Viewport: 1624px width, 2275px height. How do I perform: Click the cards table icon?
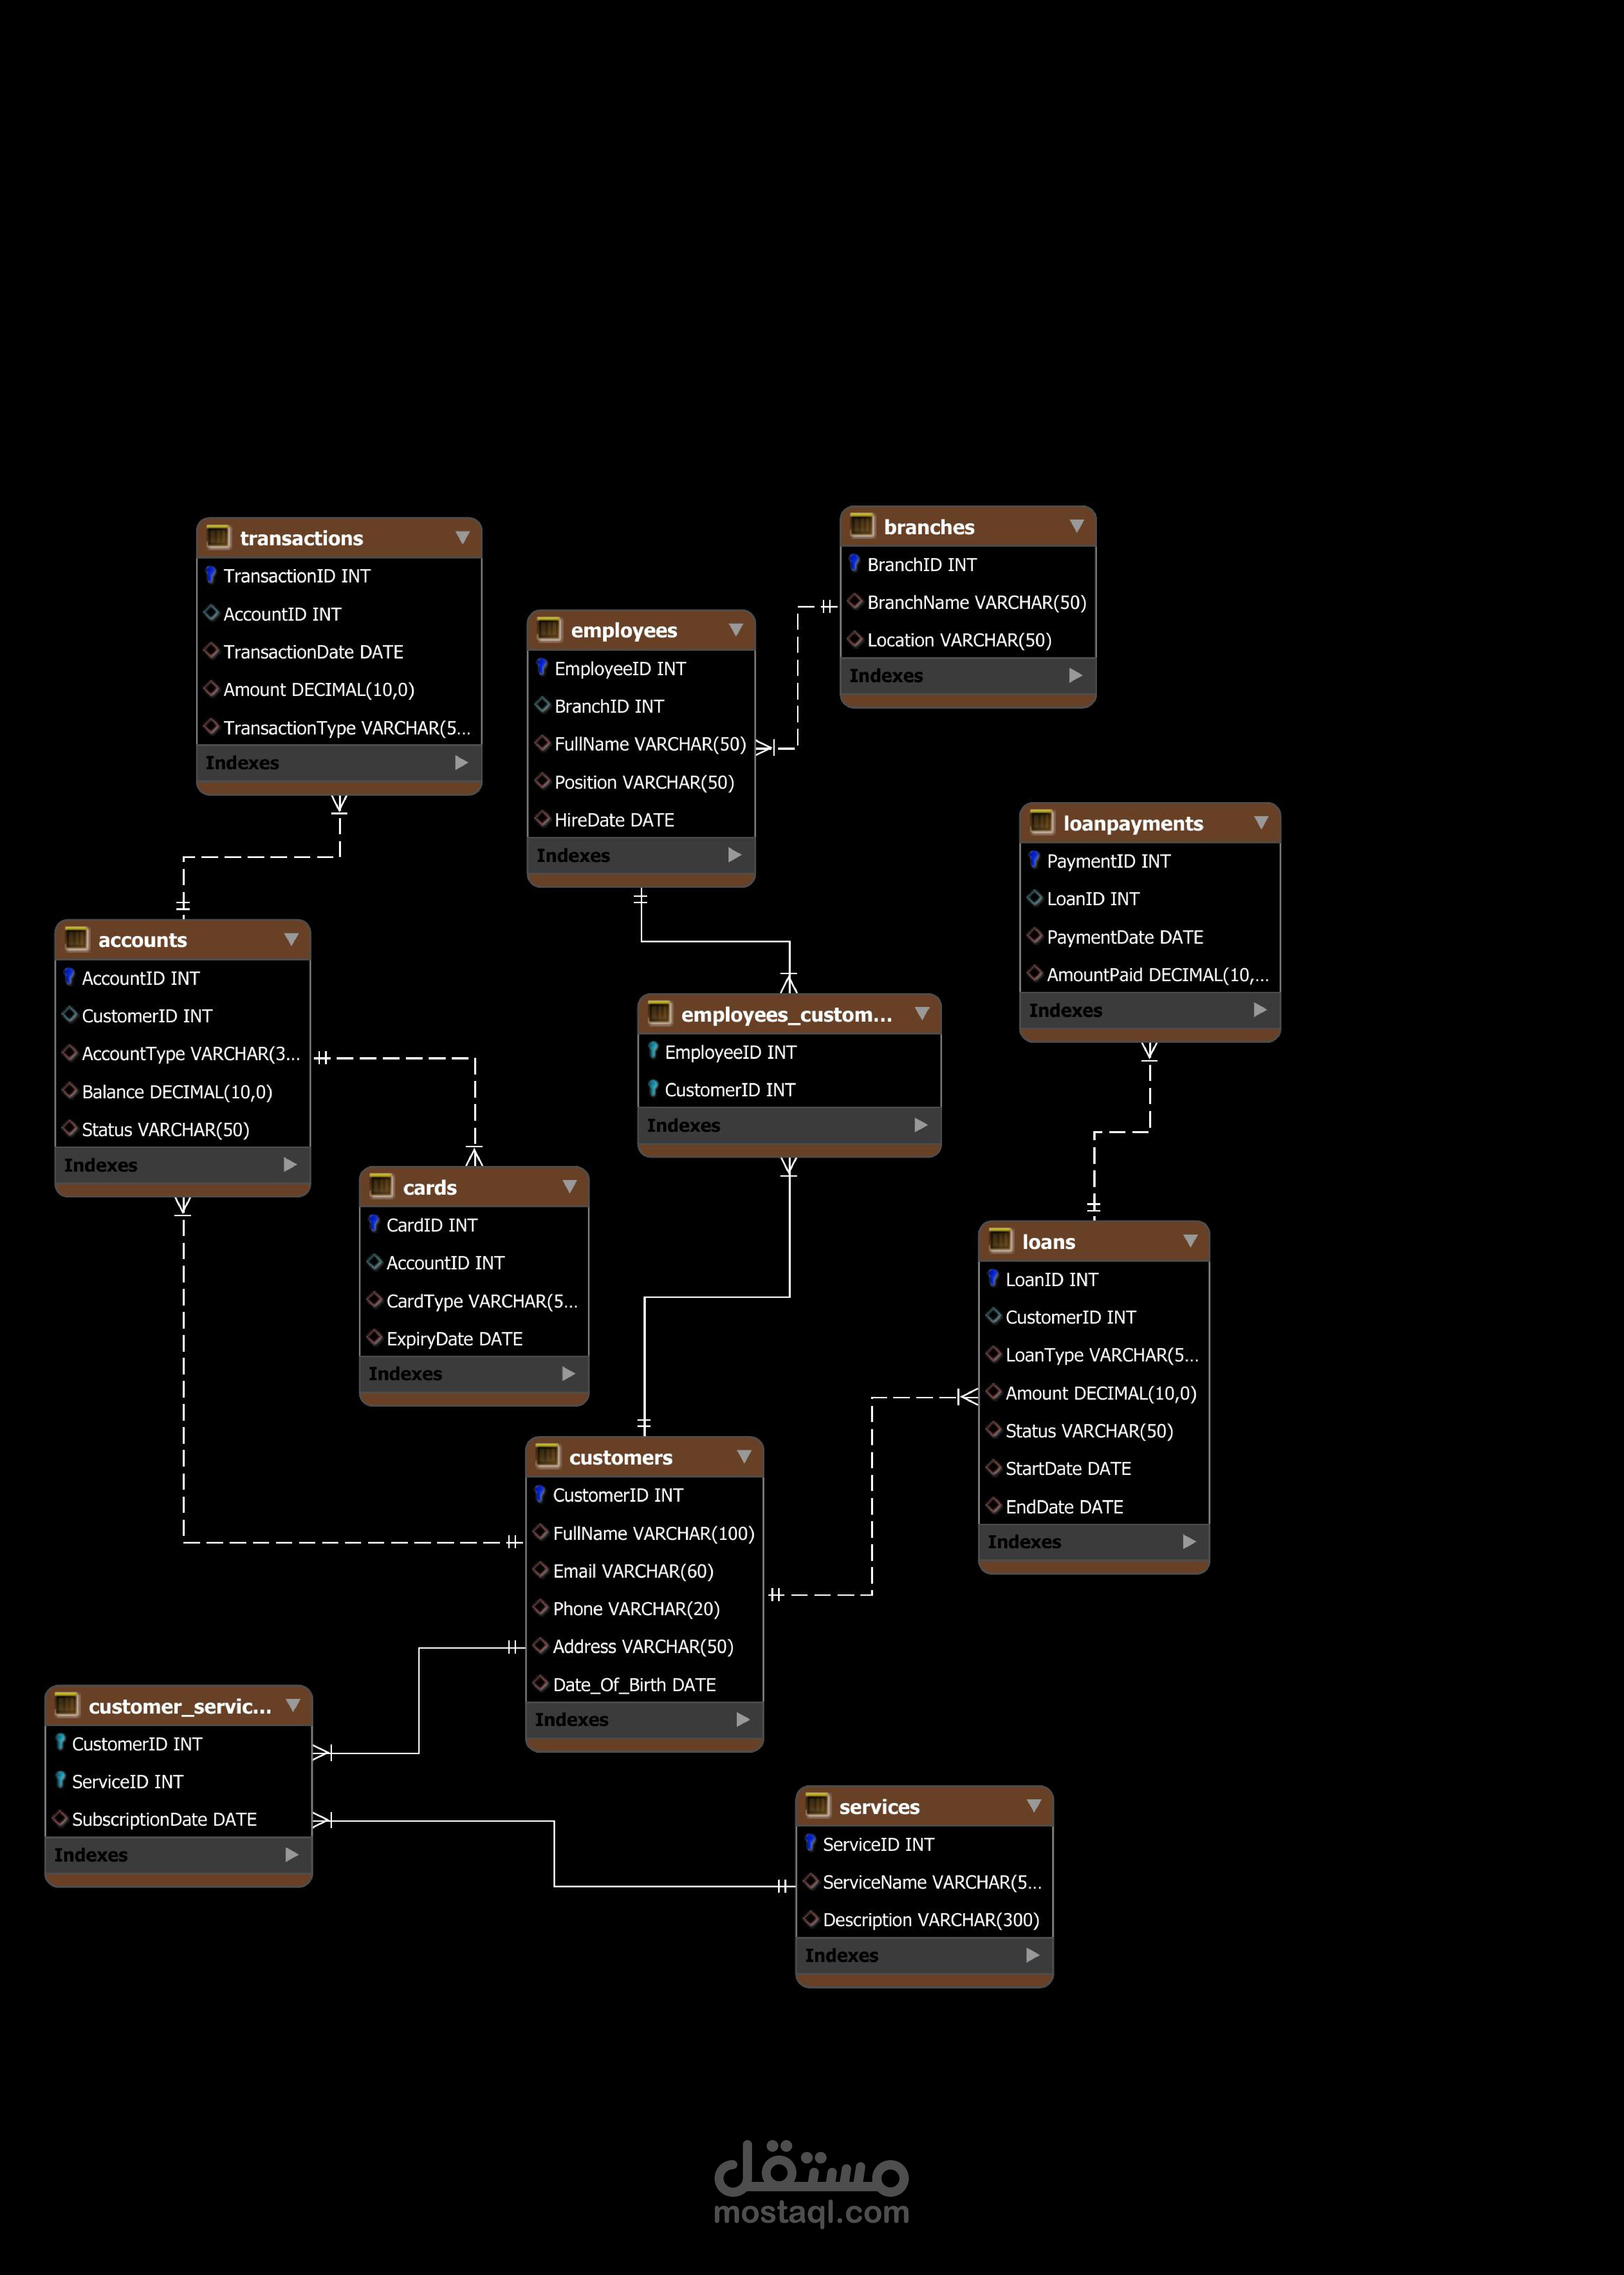pyautogui.click(x=381, y=1186)
